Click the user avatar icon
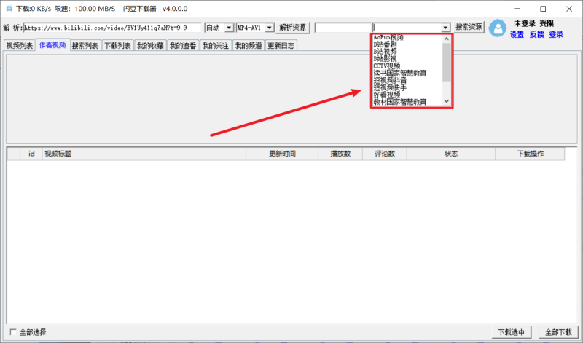This screenshot has width=583, height=343. click(498, 28)
